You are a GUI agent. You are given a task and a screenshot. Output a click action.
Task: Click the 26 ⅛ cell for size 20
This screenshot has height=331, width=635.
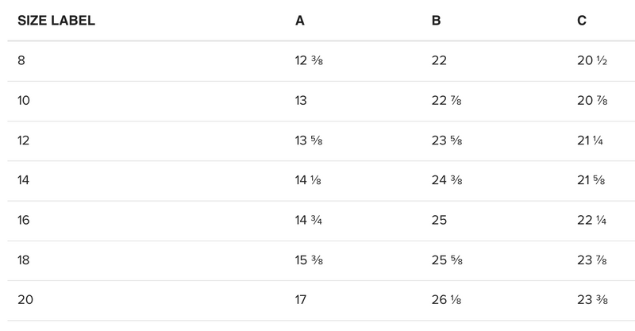pyautogui.click(x=446, y=300)
